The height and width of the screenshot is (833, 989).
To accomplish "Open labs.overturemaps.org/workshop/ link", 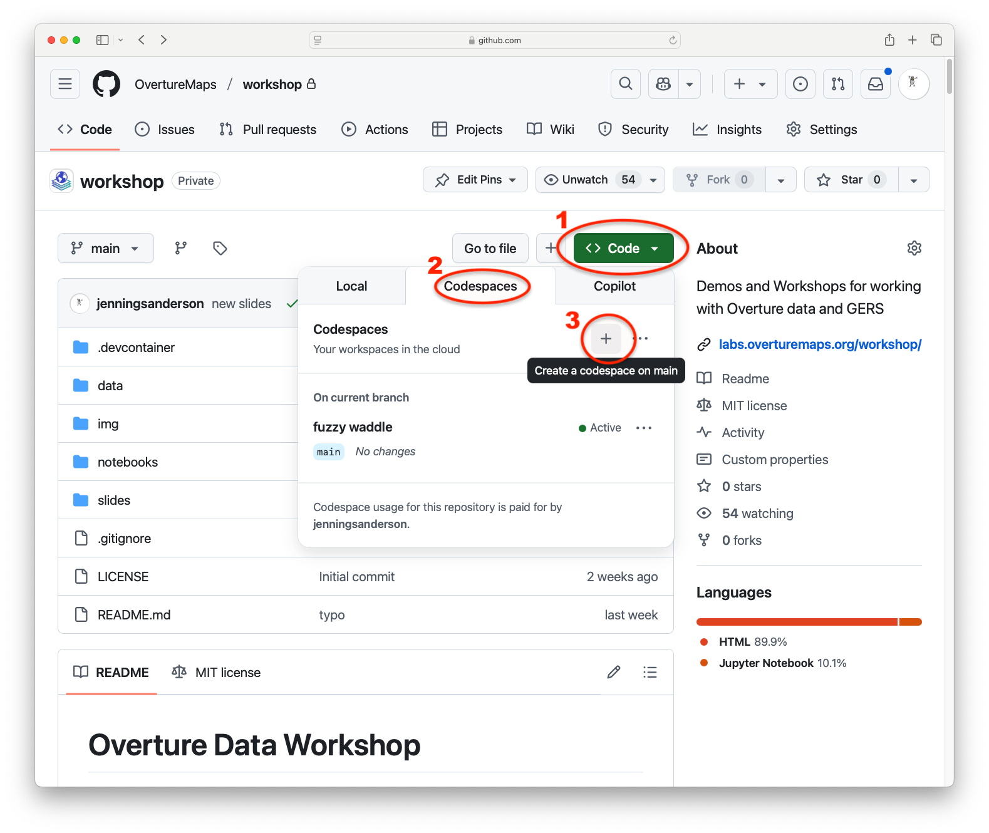I will [820, 344].
